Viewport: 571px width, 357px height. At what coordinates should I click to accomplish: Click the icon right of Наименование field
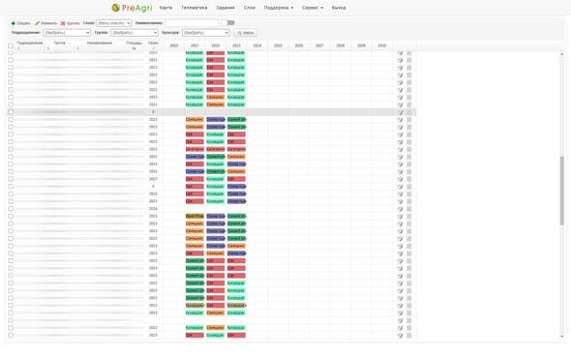[x=231, y=22]
